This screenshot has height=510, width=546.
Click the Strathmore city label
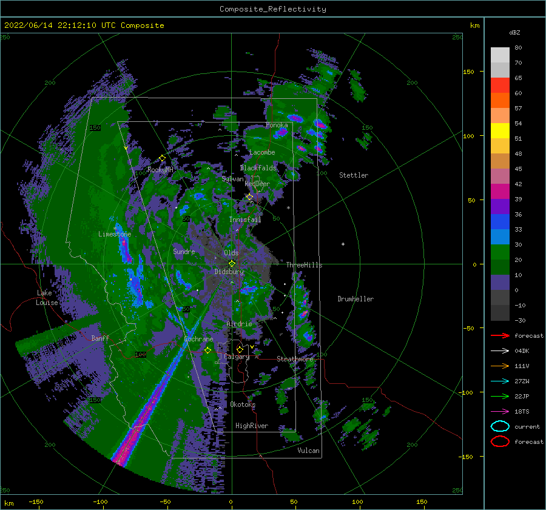295,359
